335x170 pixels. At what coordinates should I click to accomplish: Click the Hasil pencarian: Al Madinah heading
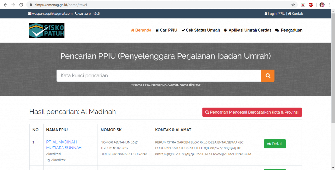click(x=73, y=112)
